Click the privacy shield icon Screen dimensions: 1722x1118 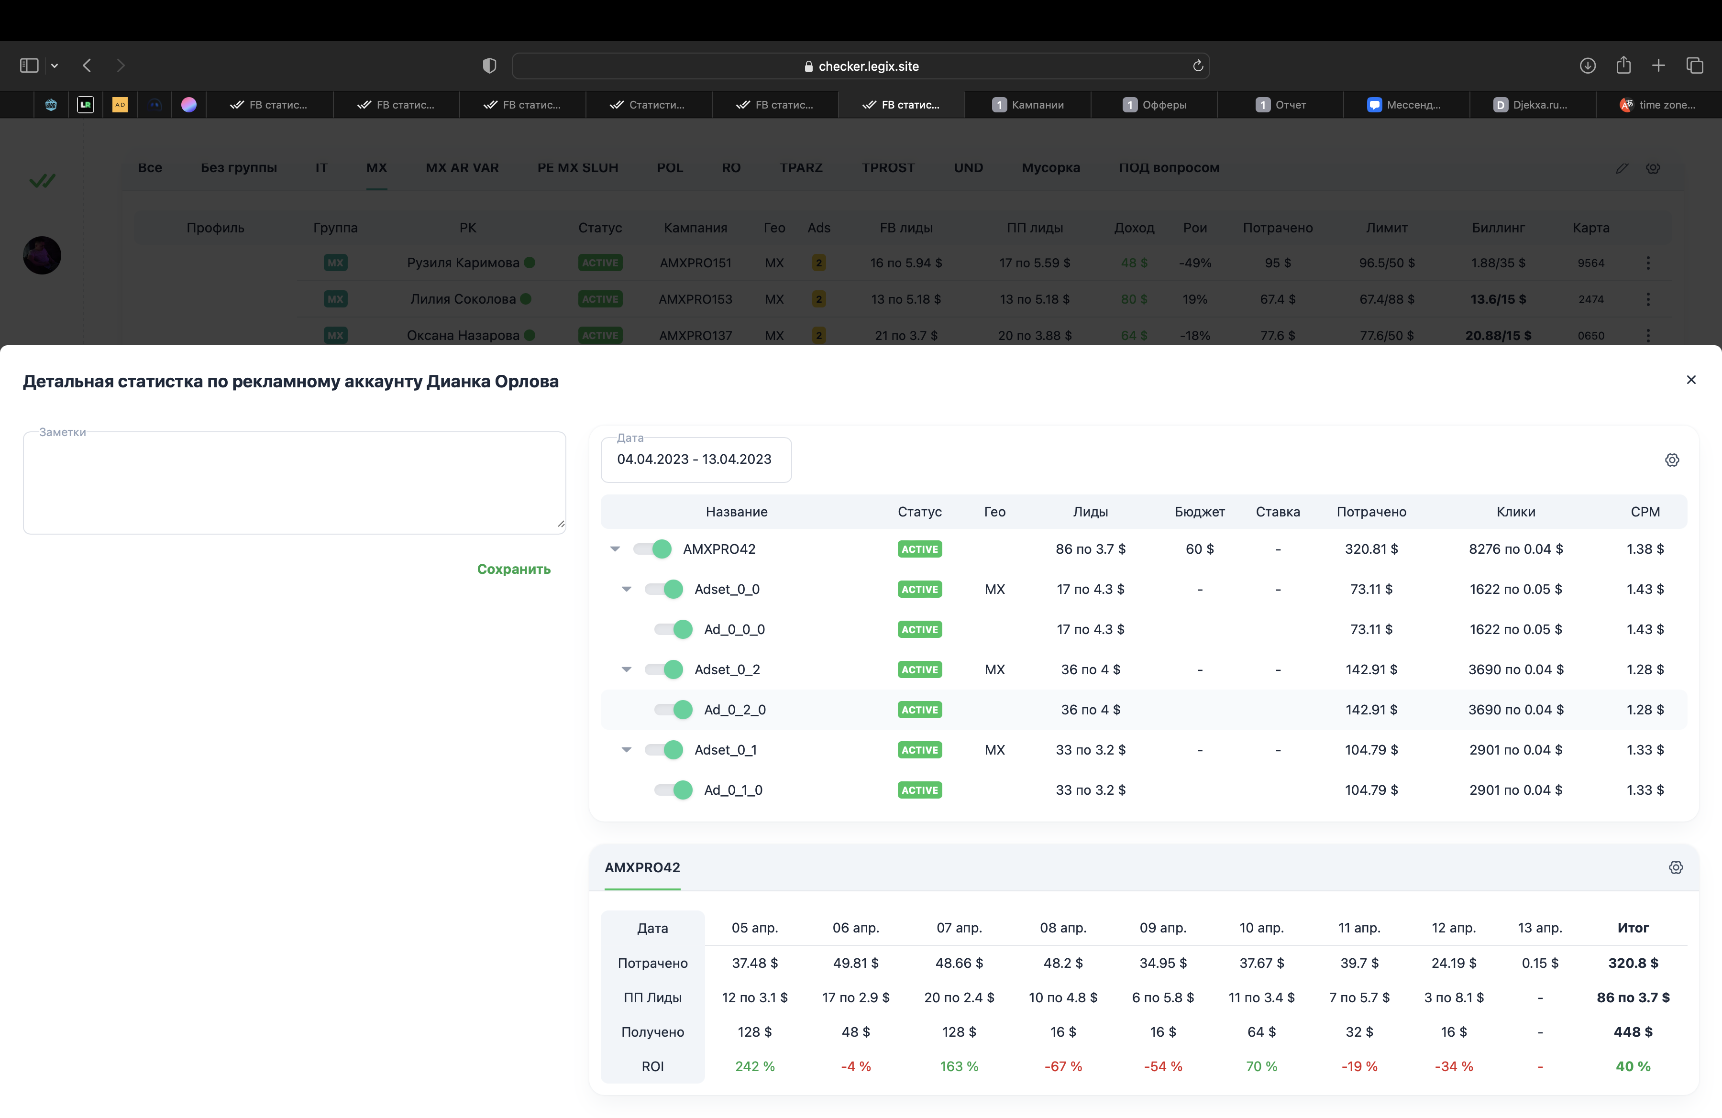[490, 66]
